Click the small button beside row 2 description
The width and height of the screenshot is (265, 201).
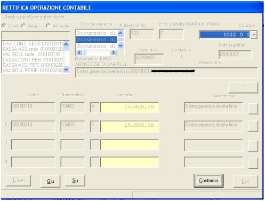tap(253, 126)
